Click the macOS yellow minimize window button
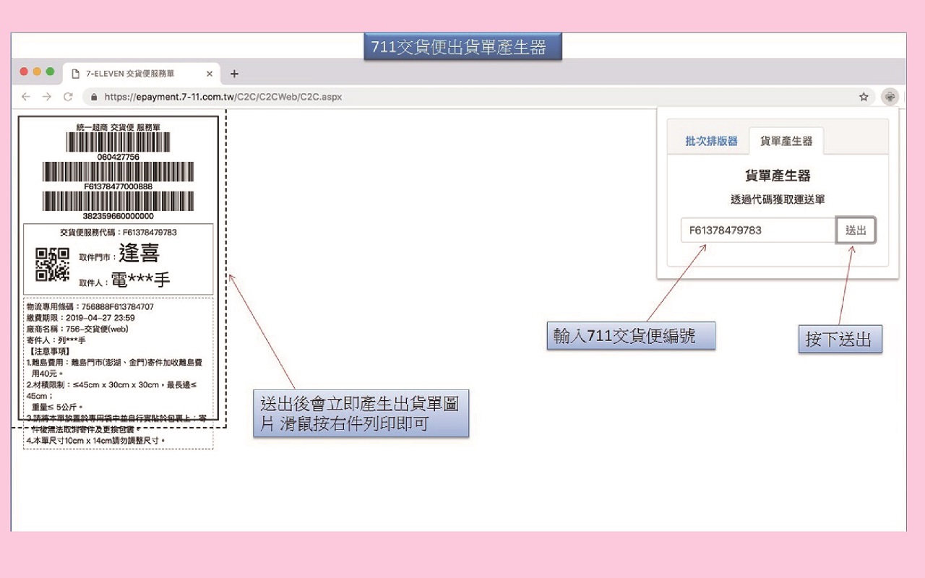The image size is (925, 578). (37, 72)
